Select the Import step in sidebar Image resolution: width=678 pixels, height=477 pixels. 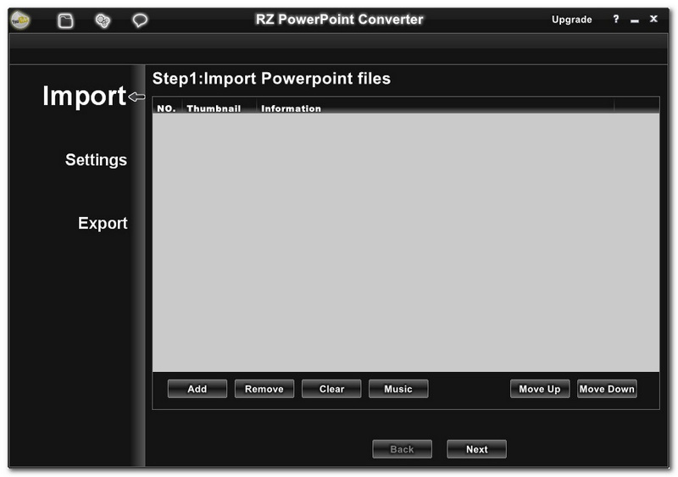click(x=84, y=96)
